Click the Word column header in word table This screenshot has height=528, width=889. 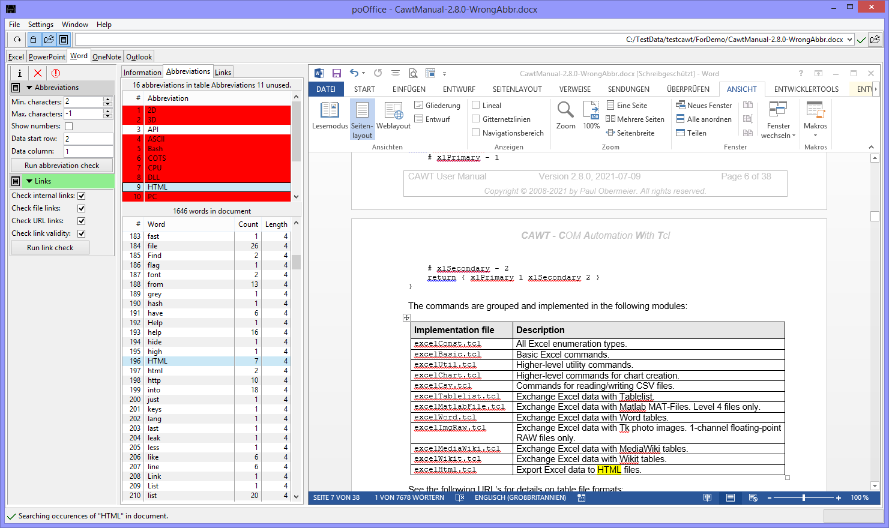189,224
